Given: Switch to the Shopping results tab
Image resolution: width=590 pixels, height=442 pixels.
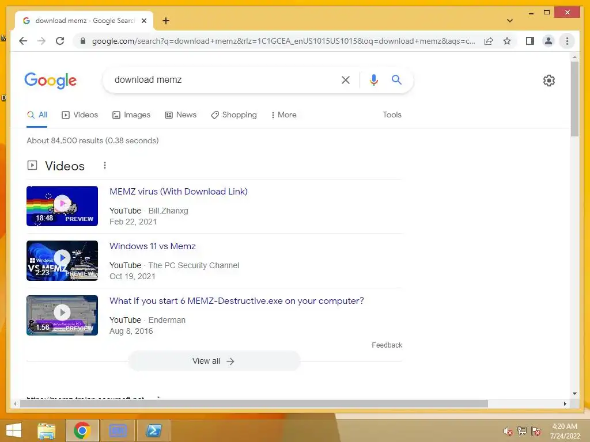Looking at the screenshot, I should 234,115.
